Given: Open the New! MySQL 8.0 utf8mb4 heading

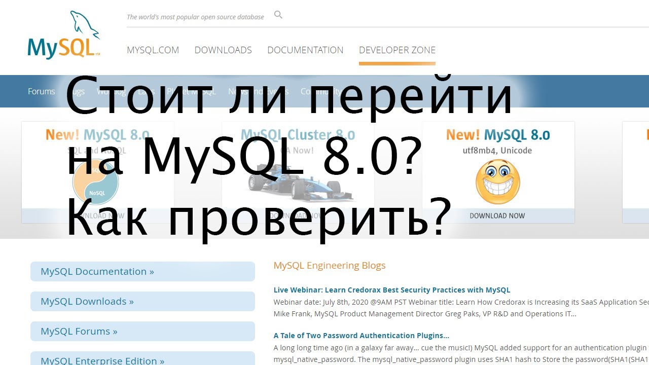Looking at the screenshot, I should [498, 135].
